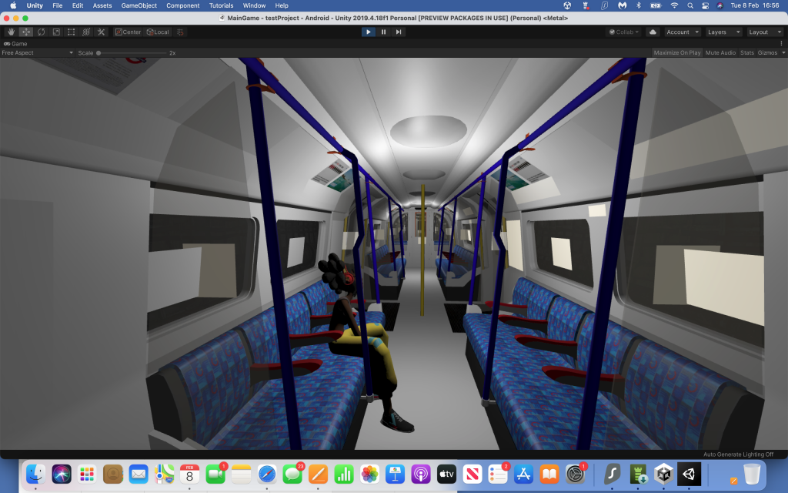
Task: Select the Hand tool in the toolbar
Action: 11,32
